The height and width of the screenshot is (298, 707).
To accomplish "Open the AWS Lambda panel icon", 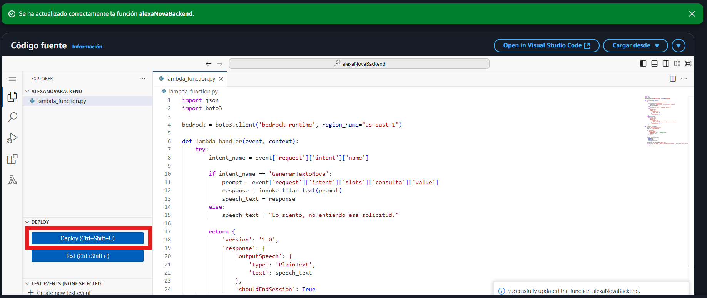I will [x=12, y=180].
